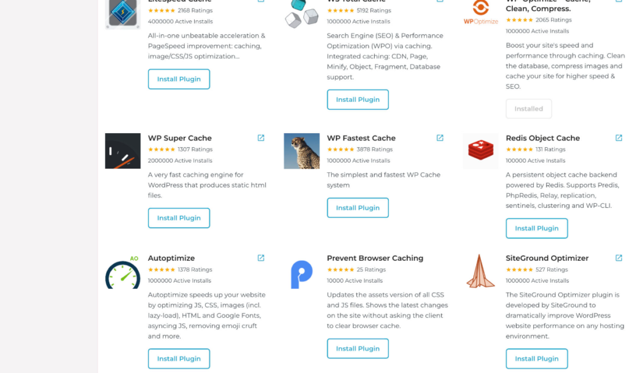Click the Autoptimize speedometer logo

123,272
